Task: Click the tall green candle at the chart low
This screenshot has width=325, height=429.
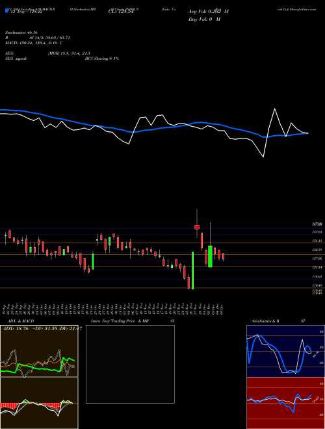Action: pos(192,270)
